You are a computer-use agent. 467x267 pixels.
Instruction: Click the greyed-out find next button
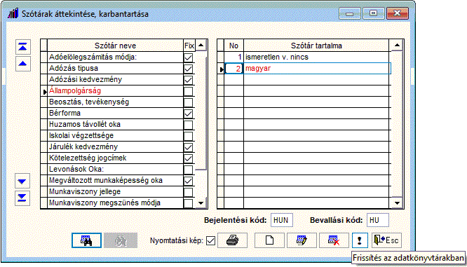coord(121,240)
